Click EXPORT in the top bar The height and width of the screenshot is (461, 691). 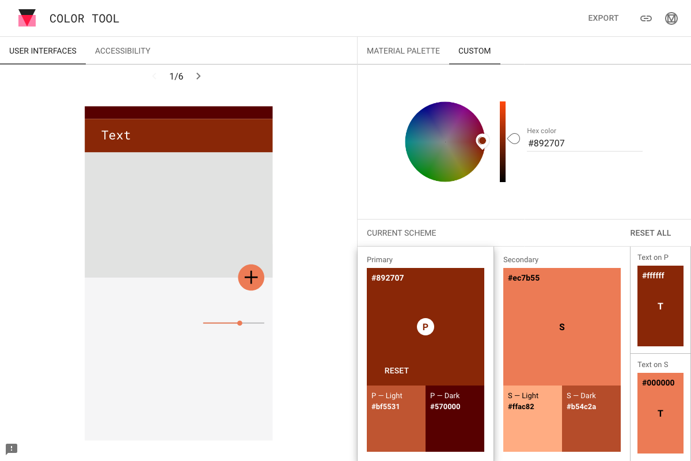coord(603,18)
